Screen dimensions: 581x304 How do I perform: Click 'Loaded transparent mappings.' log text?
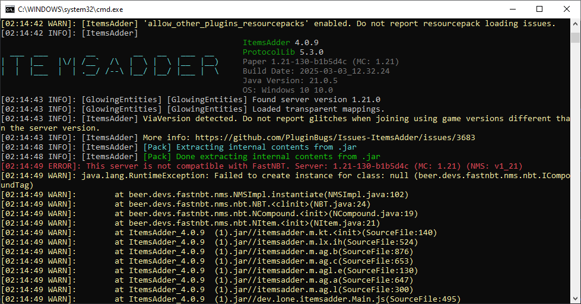(319, 109)
